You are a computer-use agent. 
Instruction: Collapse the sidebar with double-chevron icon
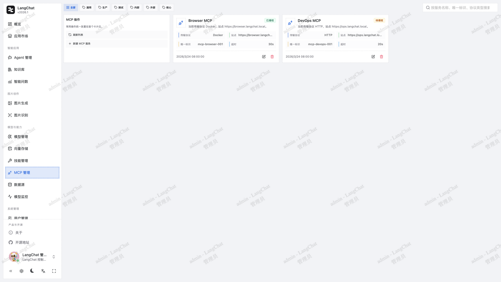click(11, 271)
